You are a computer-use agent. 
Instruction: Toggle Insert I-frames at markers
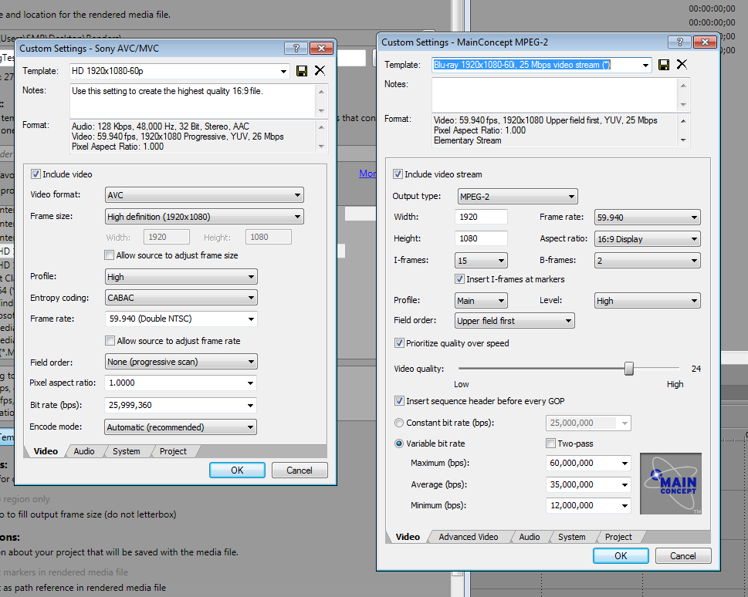(x=459, y=279)
